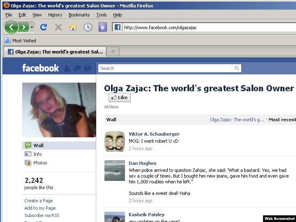Open Facebook friend requests icon

point(67,68)
